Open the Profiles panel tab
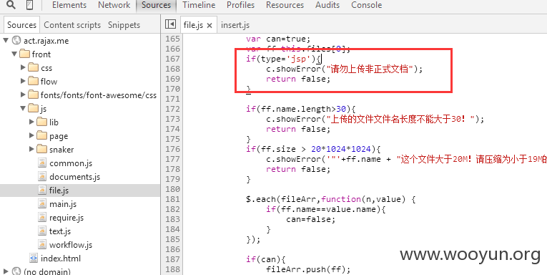547x275 pixels. 240,5
